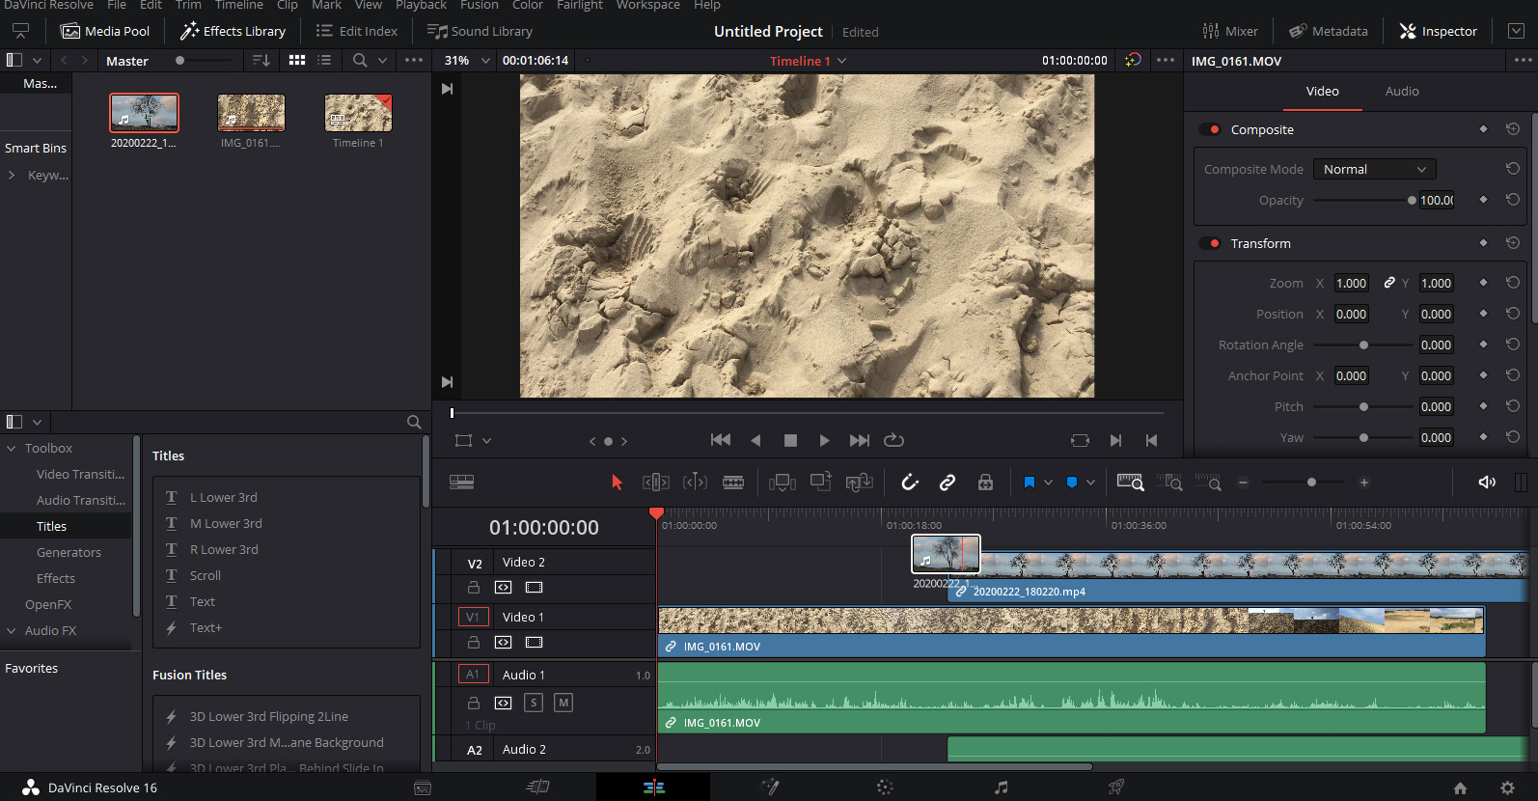
Task: Play forward in viewer
Action: [824, 440]
